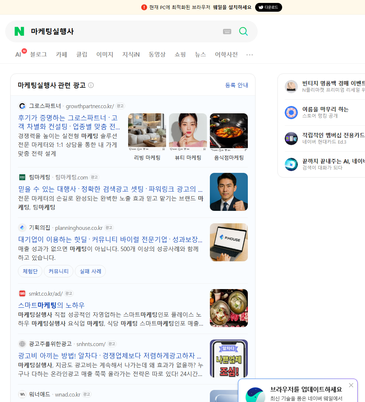
Task: Click the ad info circle icon next to 관련 광고
Action: (x=91, y=85)
